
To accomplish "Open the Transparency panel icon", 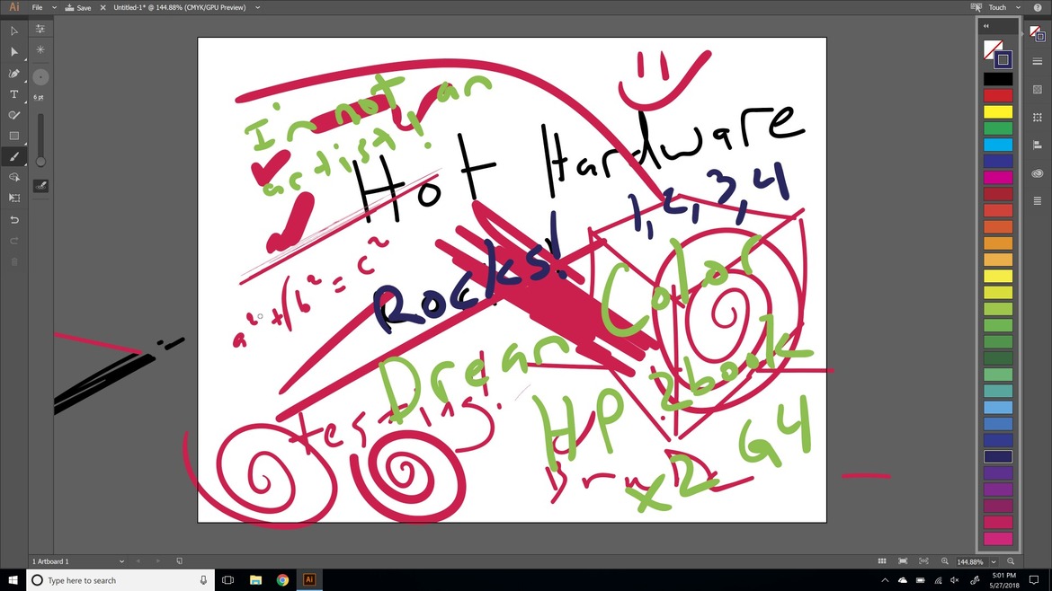I will (1038, 89).
